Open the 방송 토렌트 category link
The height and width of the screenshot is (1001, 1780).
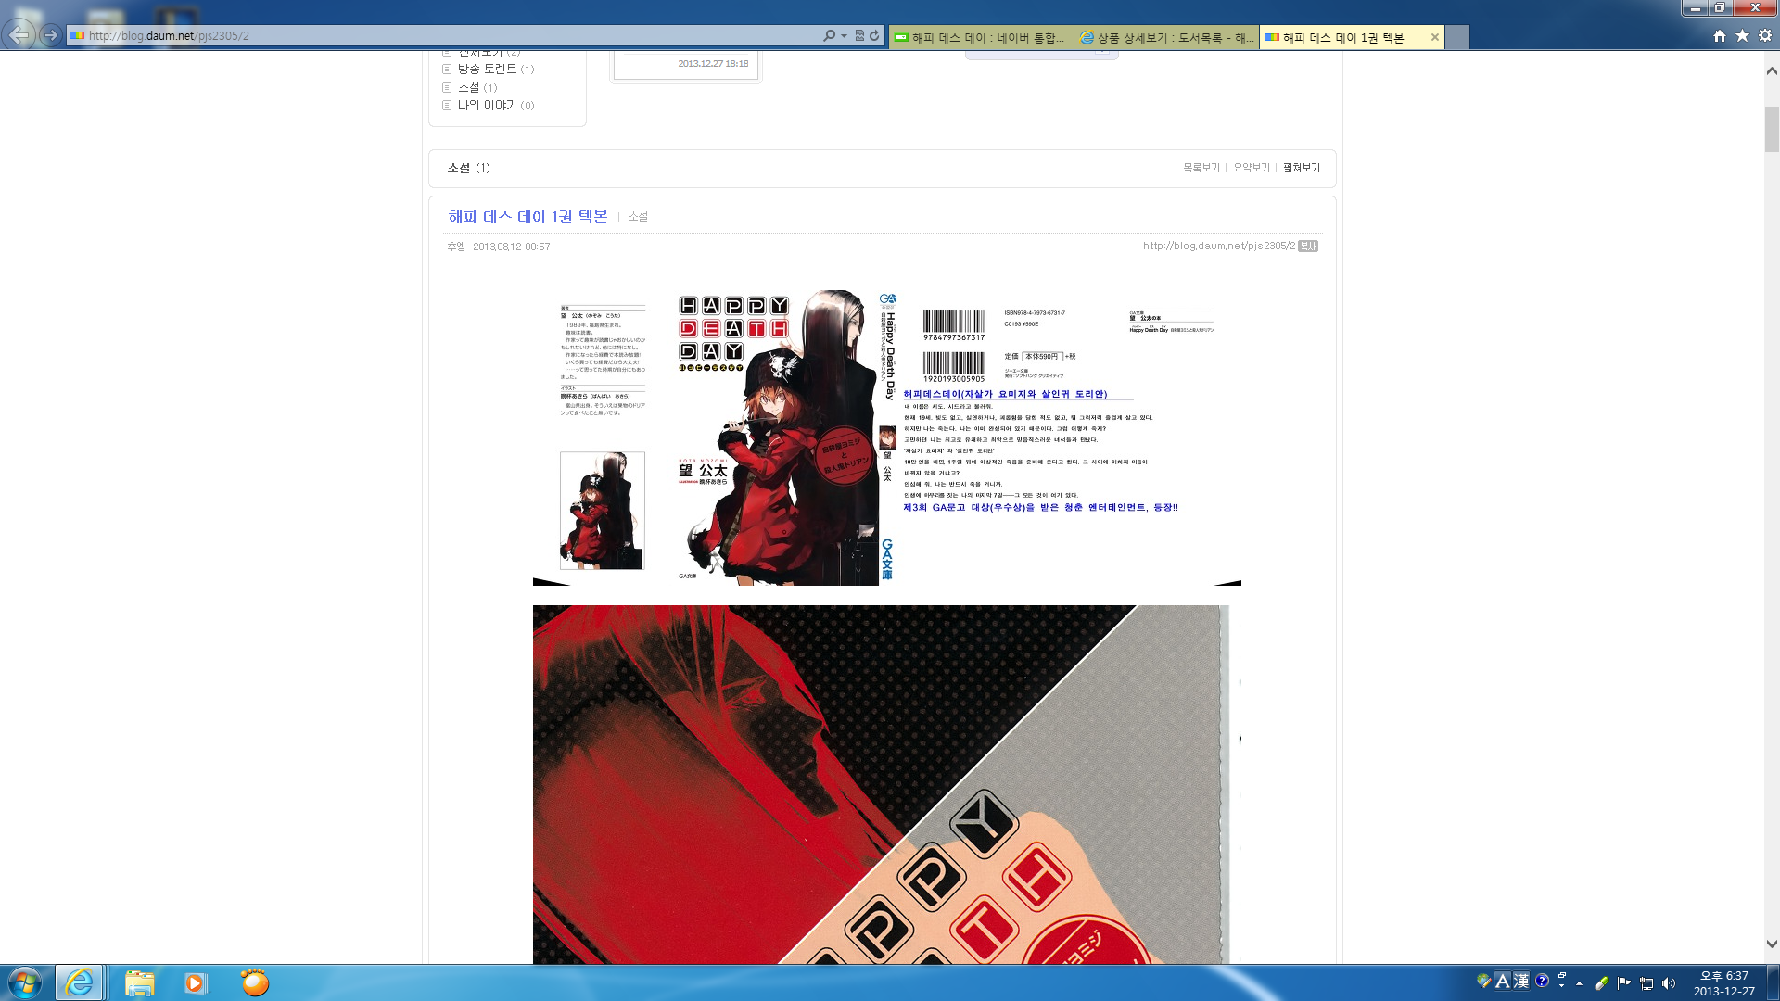point(487,69)
